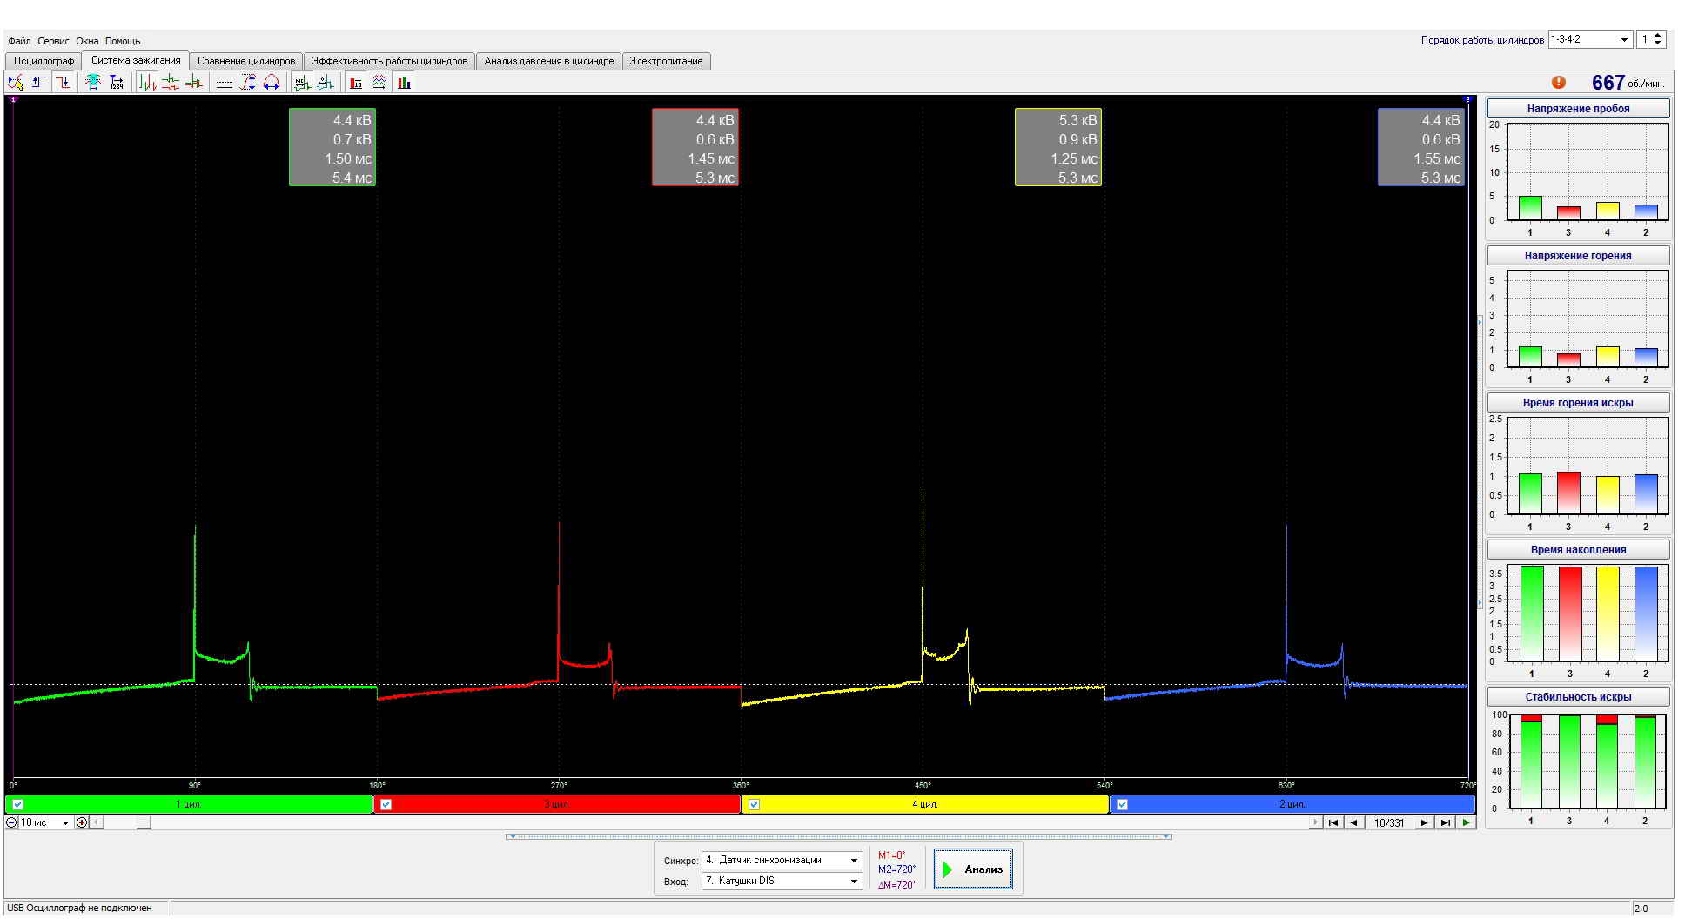
Task: Click the scrollbar left arrow near zoom controls
Action: pyautogui.click(x=96, y=822)
